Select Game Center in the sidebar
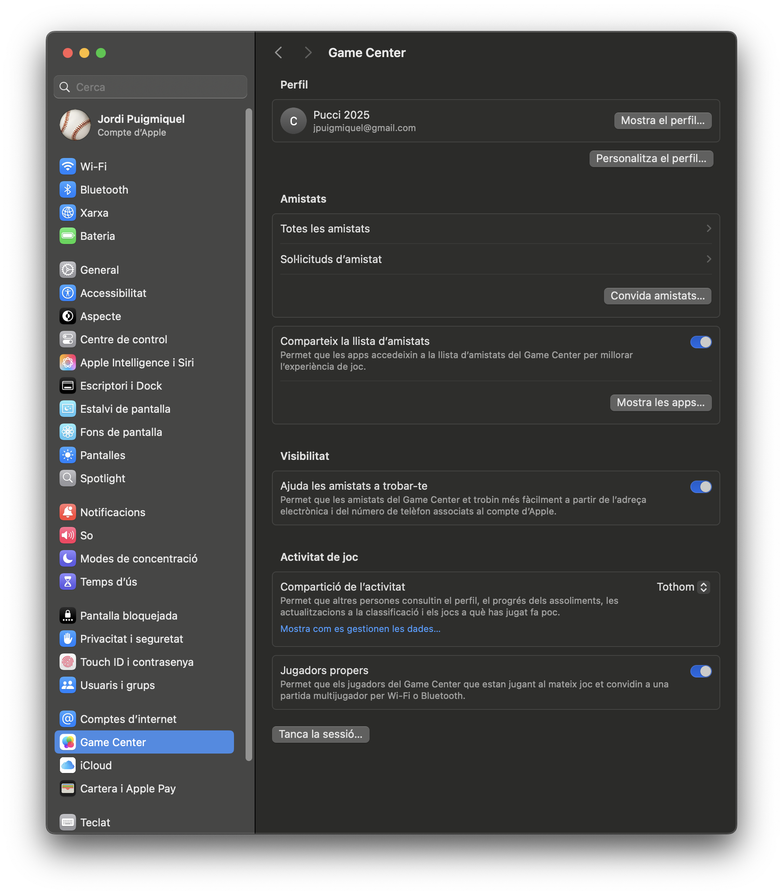This screenshot has height=895, width=783. [144, 742]
